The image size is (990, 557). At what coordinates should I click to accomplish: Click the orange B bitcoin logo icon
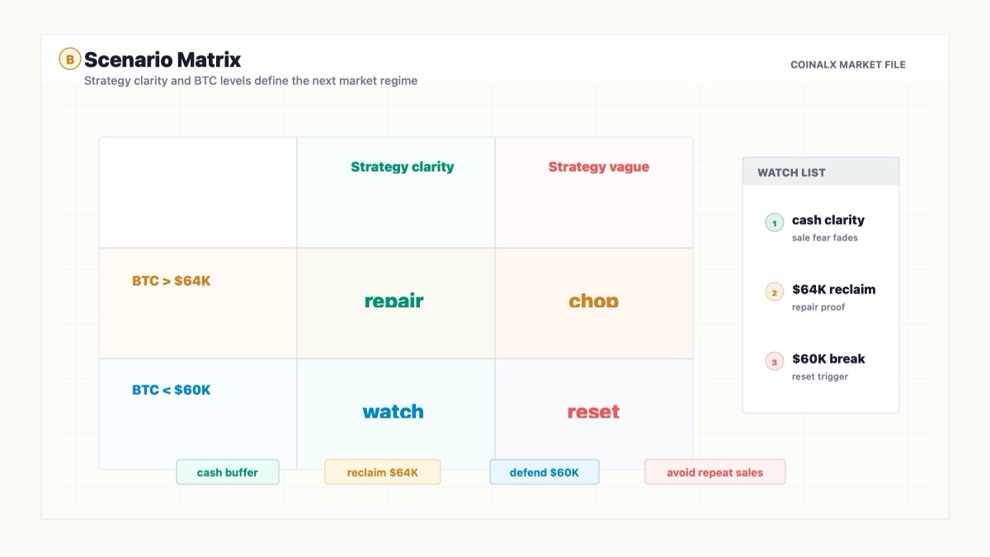pos(69,59)
